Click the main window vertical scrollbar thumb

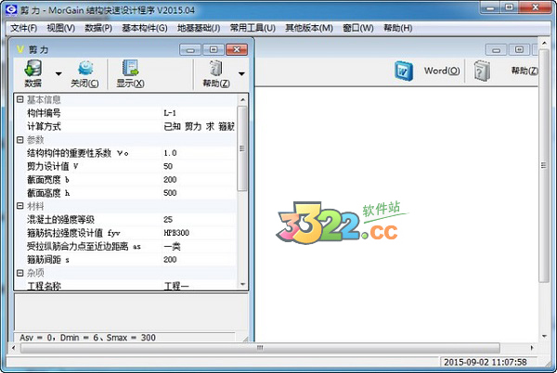coord(544,165)
